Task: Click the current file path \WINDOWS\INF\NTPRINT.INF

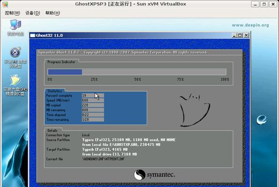Action: (103, 159)
